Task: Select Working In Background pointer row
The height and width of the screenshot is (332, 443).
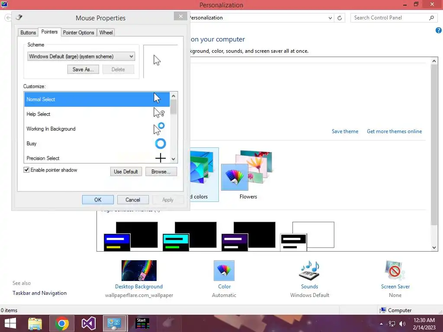Action: coord(97,129)
